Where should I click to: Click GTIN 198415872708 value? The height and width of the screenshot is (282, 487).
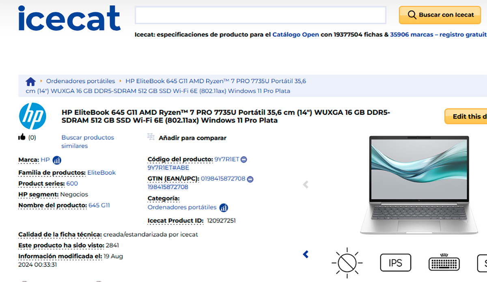click(168, 187)
